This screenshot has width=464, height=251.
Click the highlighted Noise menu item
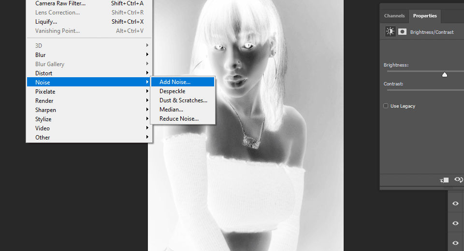(x=89, y=82)
